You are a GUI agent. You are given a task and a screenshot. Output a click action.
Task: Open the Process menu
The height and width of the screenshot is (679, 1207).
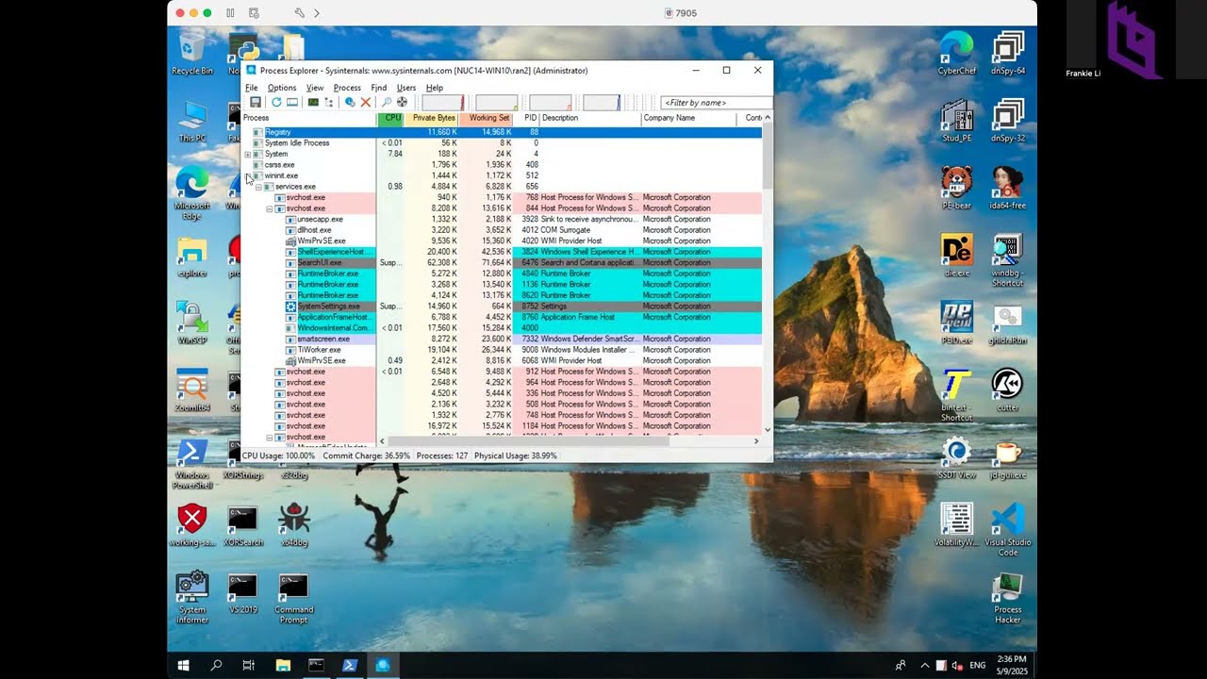[x=347, y=88]
